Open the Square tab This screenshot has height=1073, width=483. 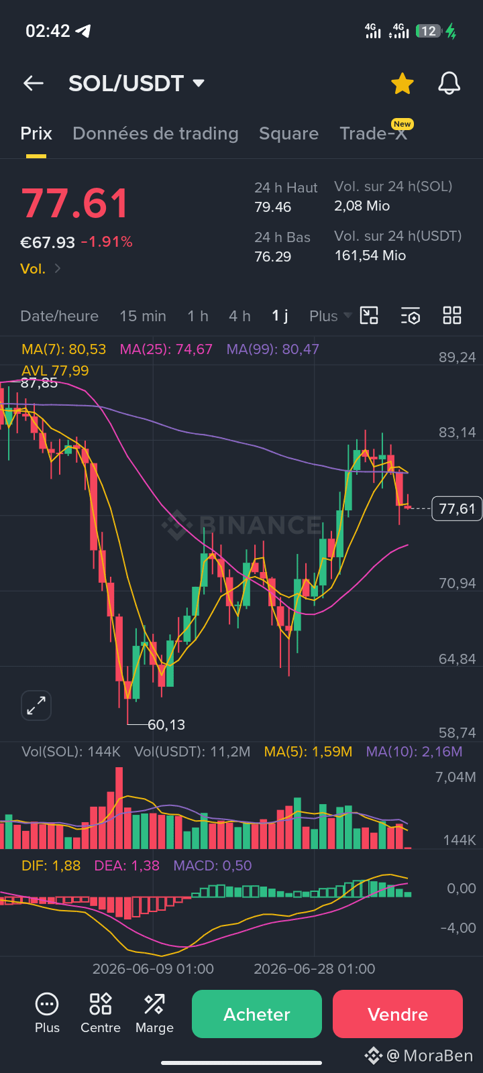pos(288,133)
